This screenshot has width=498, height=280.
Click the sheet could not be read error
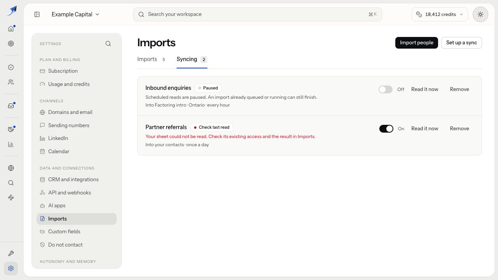point(230,136)
